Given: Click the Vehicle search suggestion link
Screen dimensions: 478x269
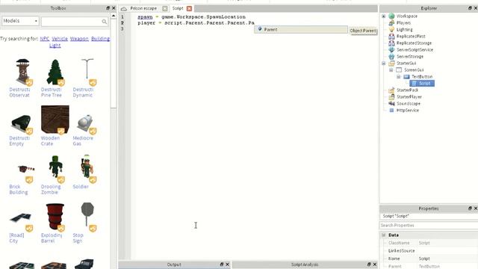Looking at the screenshot, I should [x=60, y=39].
